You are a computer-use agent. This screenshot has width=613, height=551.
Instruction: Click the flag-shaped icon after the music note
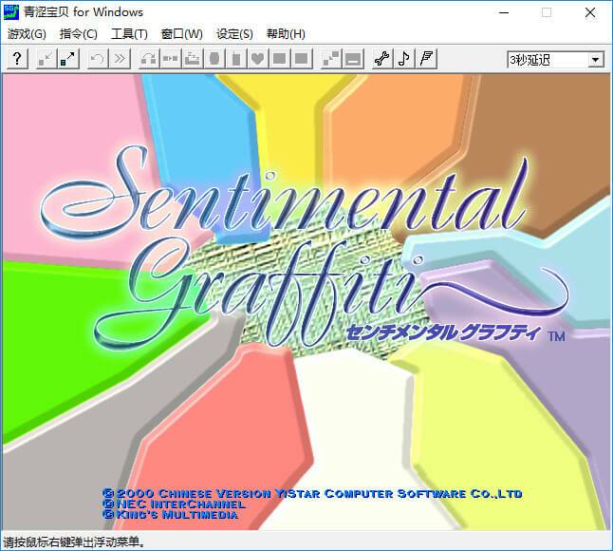pos(427,59)
